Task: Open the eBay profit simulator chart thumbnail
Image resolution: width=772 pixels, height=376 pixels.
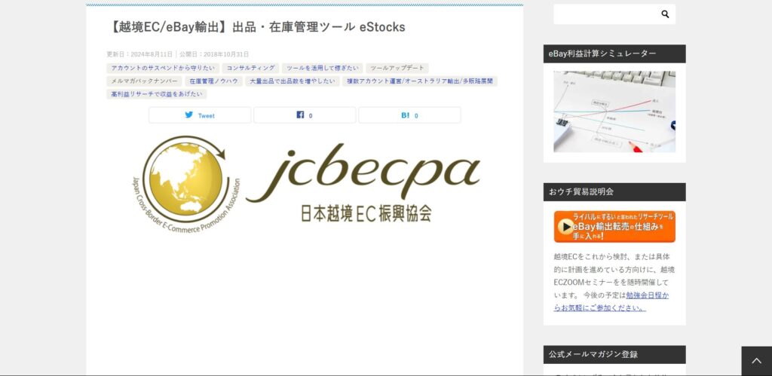Action: click(614, 112)
